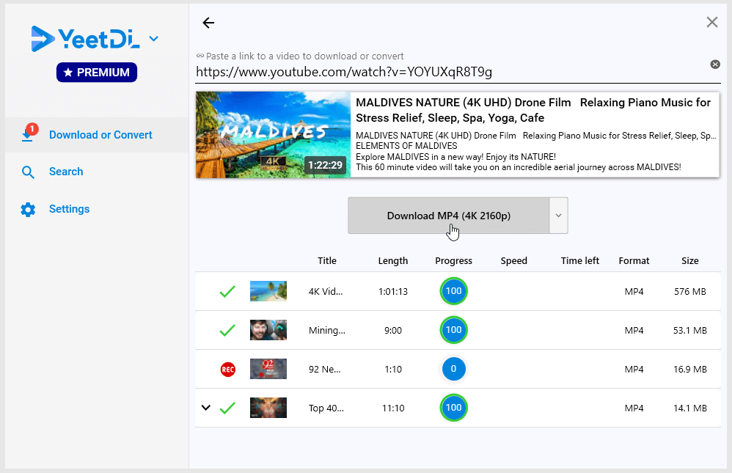Click the download icon with notification badge
732x473 pixels.
(29, 133)
